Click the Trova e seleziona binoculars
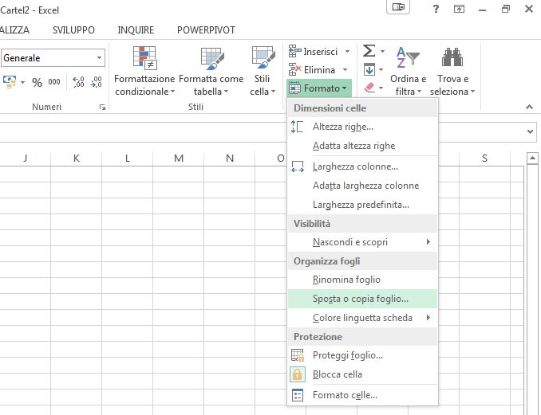 click(x=453, y=58)
